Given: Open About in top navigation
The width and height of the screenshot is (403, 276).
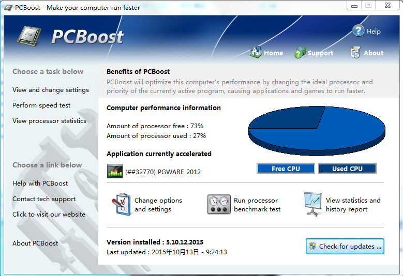Looking at the screenshot, I should pos(374,53).
